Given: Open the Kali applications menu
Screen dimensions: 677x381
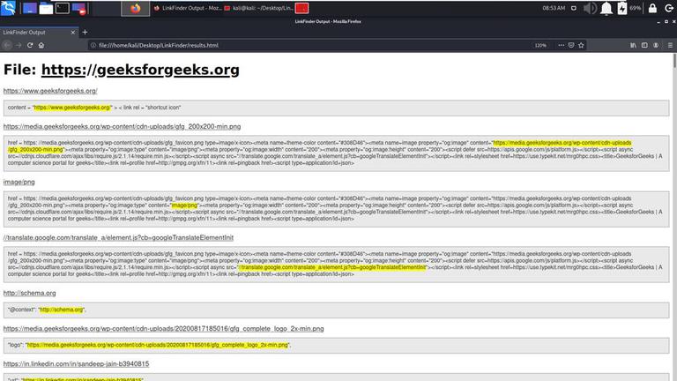Looking at the screenshot, I should pyautogui.click(x=8, y=8).
